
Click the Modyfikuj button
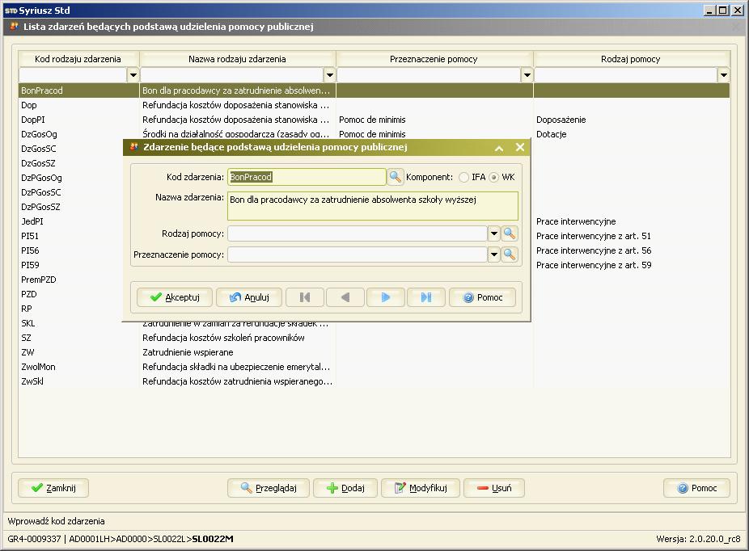point(421,488)
